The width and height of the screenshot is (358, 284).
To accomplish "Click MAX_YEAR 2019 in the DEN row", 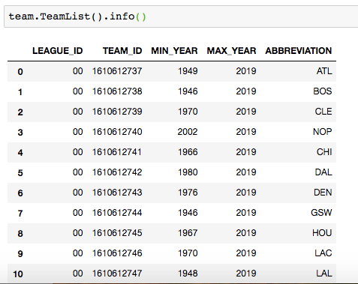I will tap(246, 193).
